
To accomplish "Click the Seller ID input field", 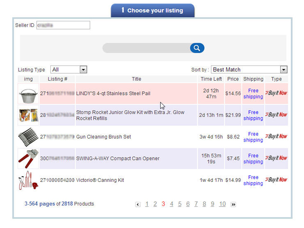I will tap(63, 25).
